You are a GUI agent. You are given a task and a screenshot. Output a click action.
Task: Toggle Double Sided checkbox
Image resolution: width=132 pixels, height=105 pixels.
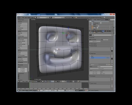(x=102, y=40)
